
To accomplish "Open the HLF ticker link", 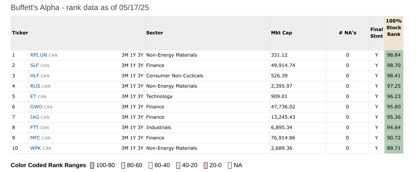I will [x=35, y=76].
